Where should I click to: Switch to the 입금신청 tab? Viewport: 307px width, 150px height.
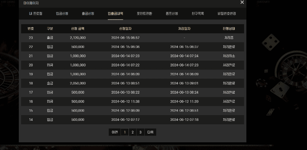[x=62, y=13]
